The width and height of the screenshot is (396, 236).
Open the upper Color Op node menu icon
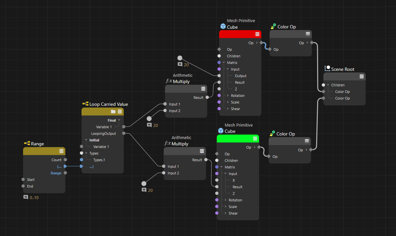click(x=308, y=34)
